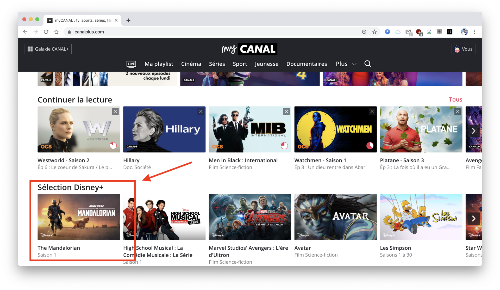This screenshot has height=290, width=500.
Task: Open the browser home page
Action: coord(56,32)
